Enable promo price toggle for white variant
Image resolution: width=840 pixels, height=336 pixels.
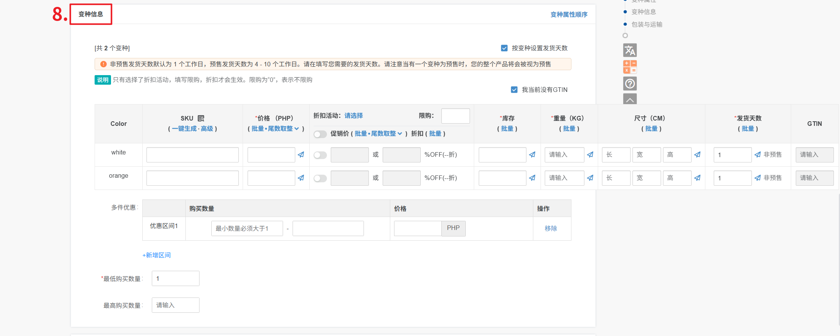320,155
